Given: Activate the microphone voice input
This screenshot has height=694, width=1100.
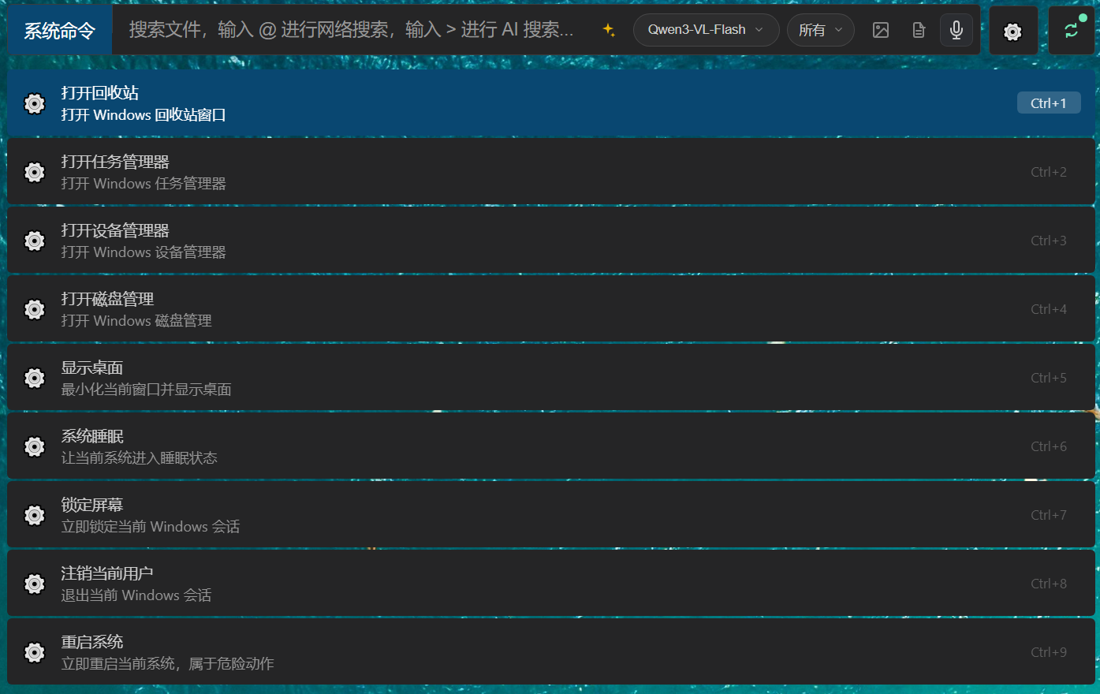Looking at the screenshot, I should (956, 30).
